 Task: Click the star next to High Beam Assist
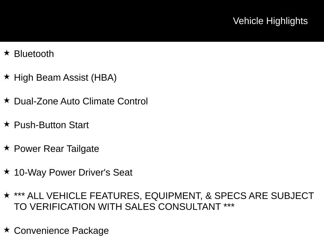[7, 77]
